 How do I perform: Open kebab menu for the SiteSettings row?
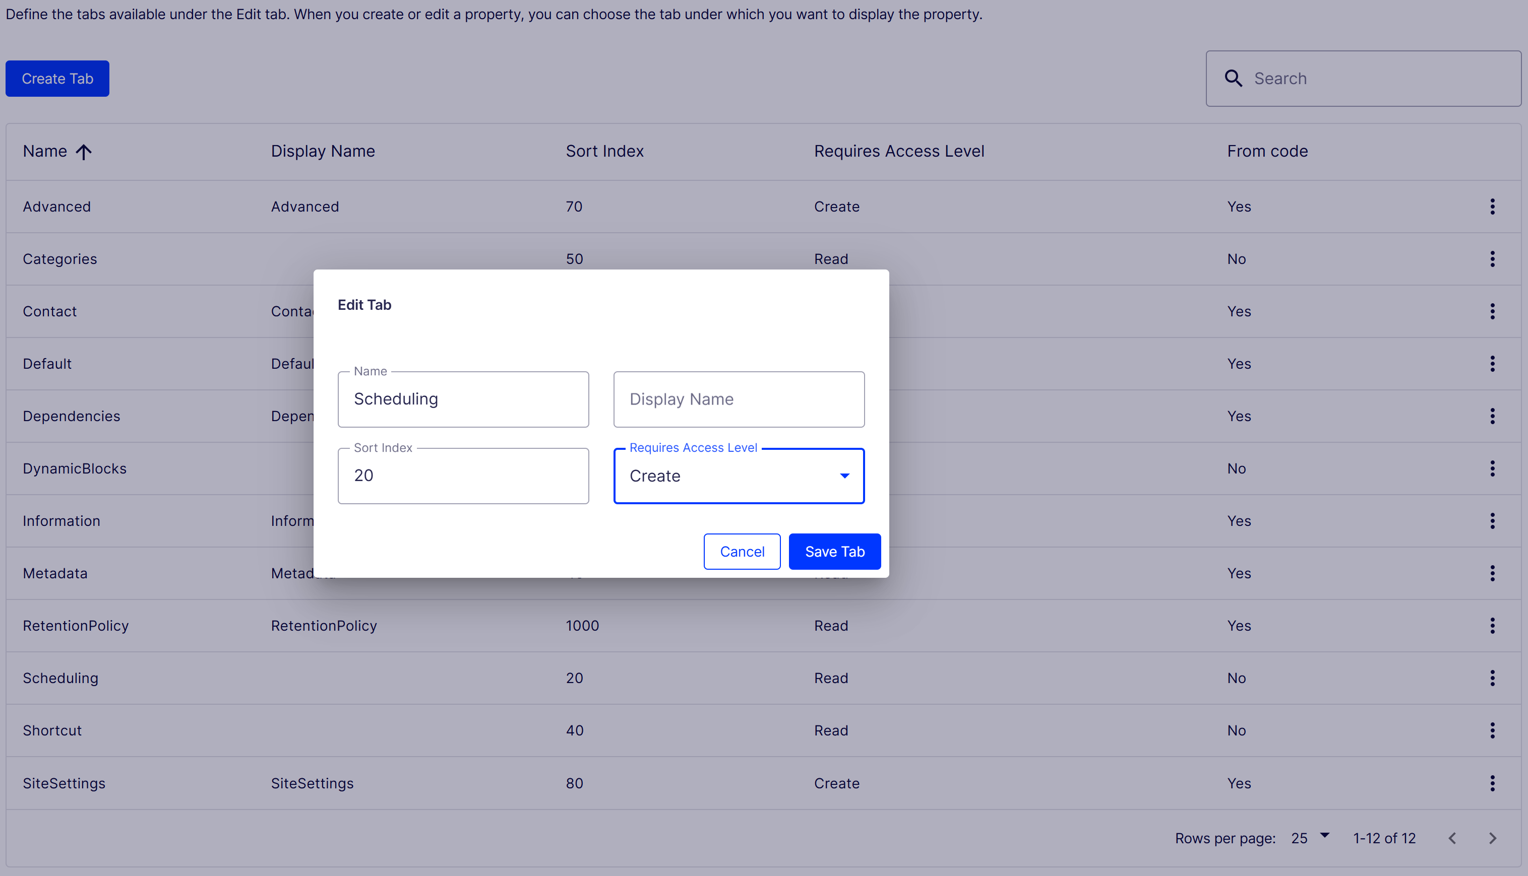[1492, 783]
